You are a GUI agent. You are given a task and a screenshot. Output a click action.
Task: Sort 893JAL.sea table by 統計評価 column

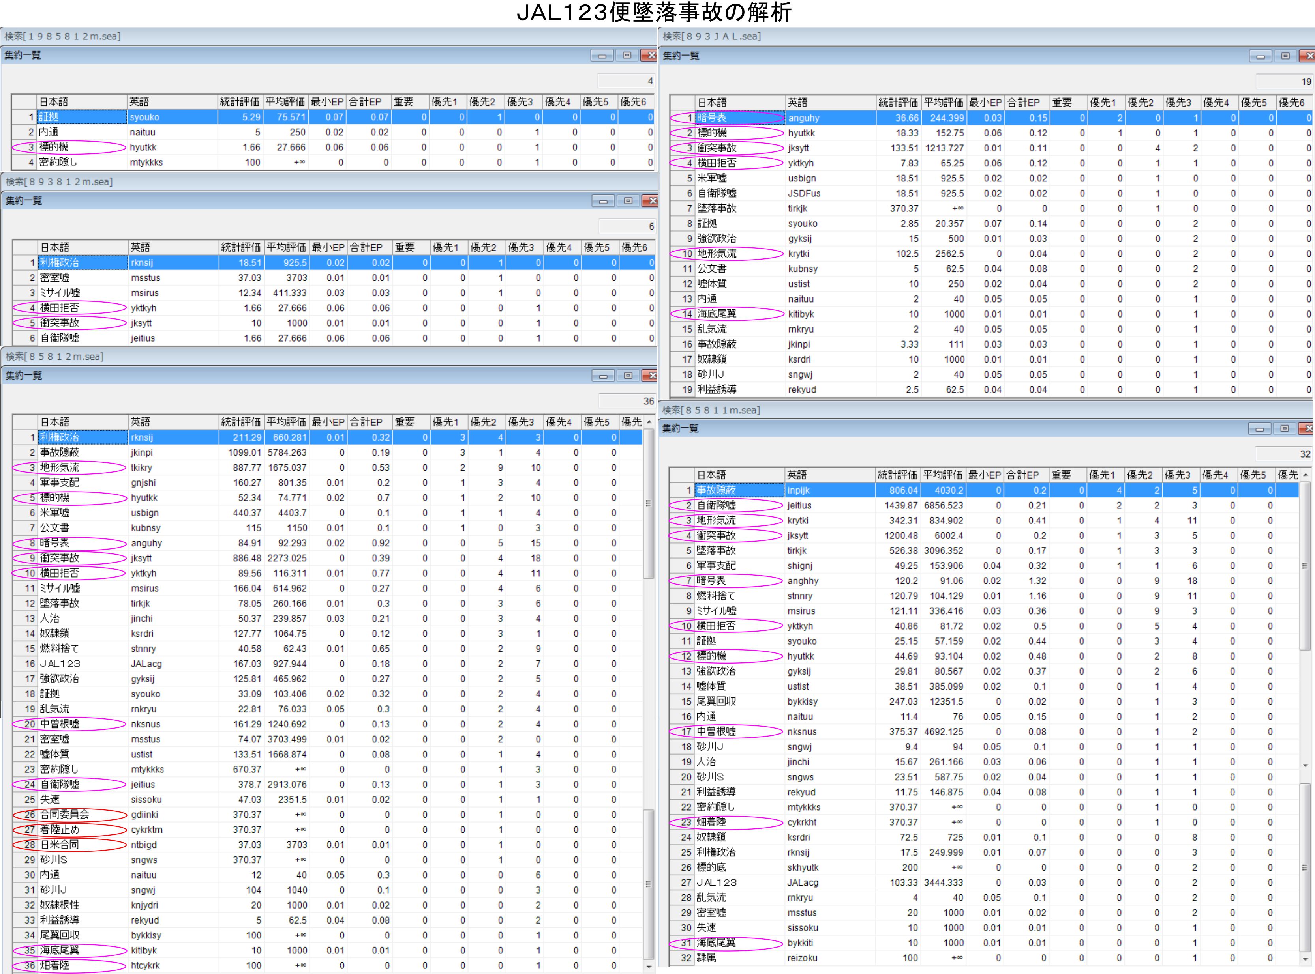pos(897,103)
